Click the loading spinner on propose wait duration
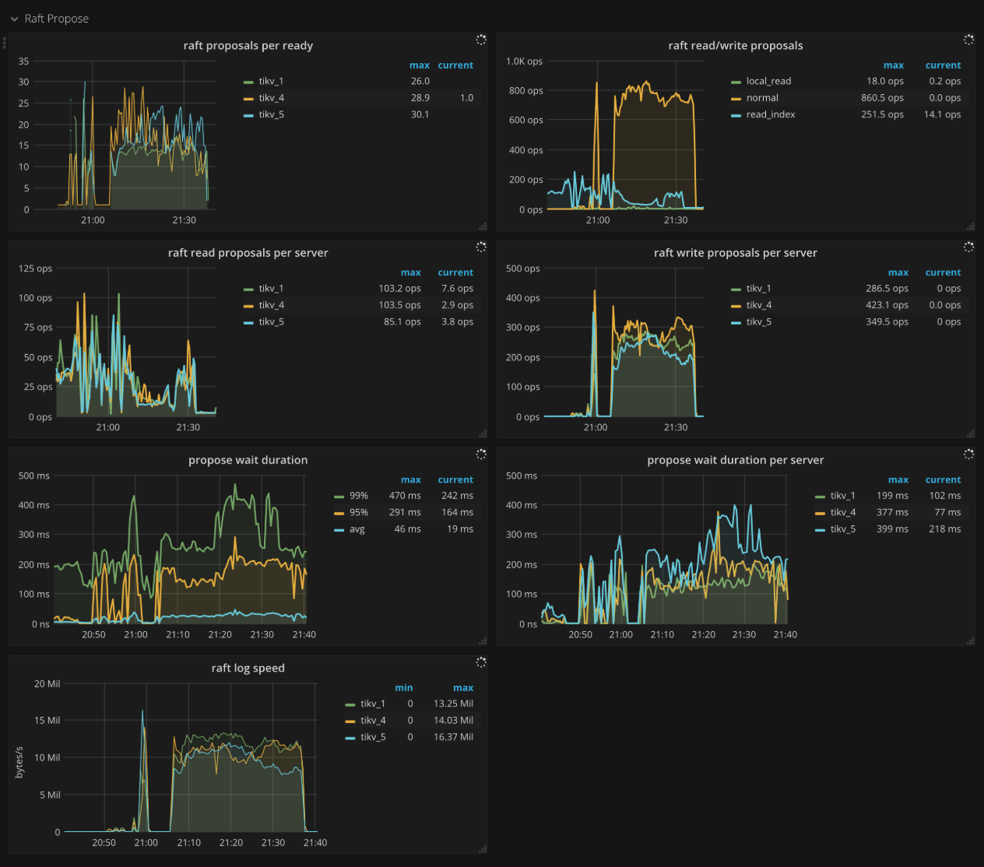The width and height of the screenshot is (984, 867). 481,454
